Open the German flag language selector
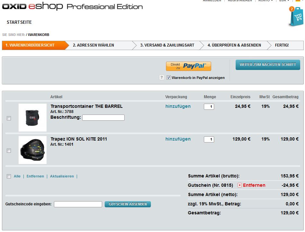 point(298,1)
